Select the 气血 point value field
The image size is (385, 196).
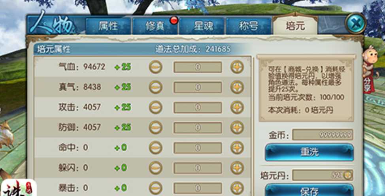pyautogui.click(x=198, y=67)
